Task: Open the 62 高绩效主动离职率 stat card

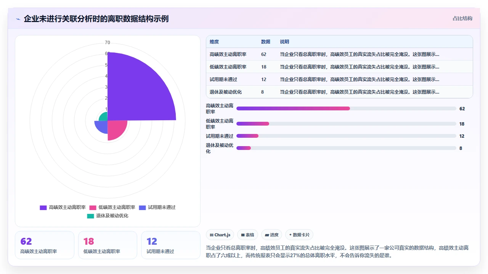Action: tap(45, 245)
